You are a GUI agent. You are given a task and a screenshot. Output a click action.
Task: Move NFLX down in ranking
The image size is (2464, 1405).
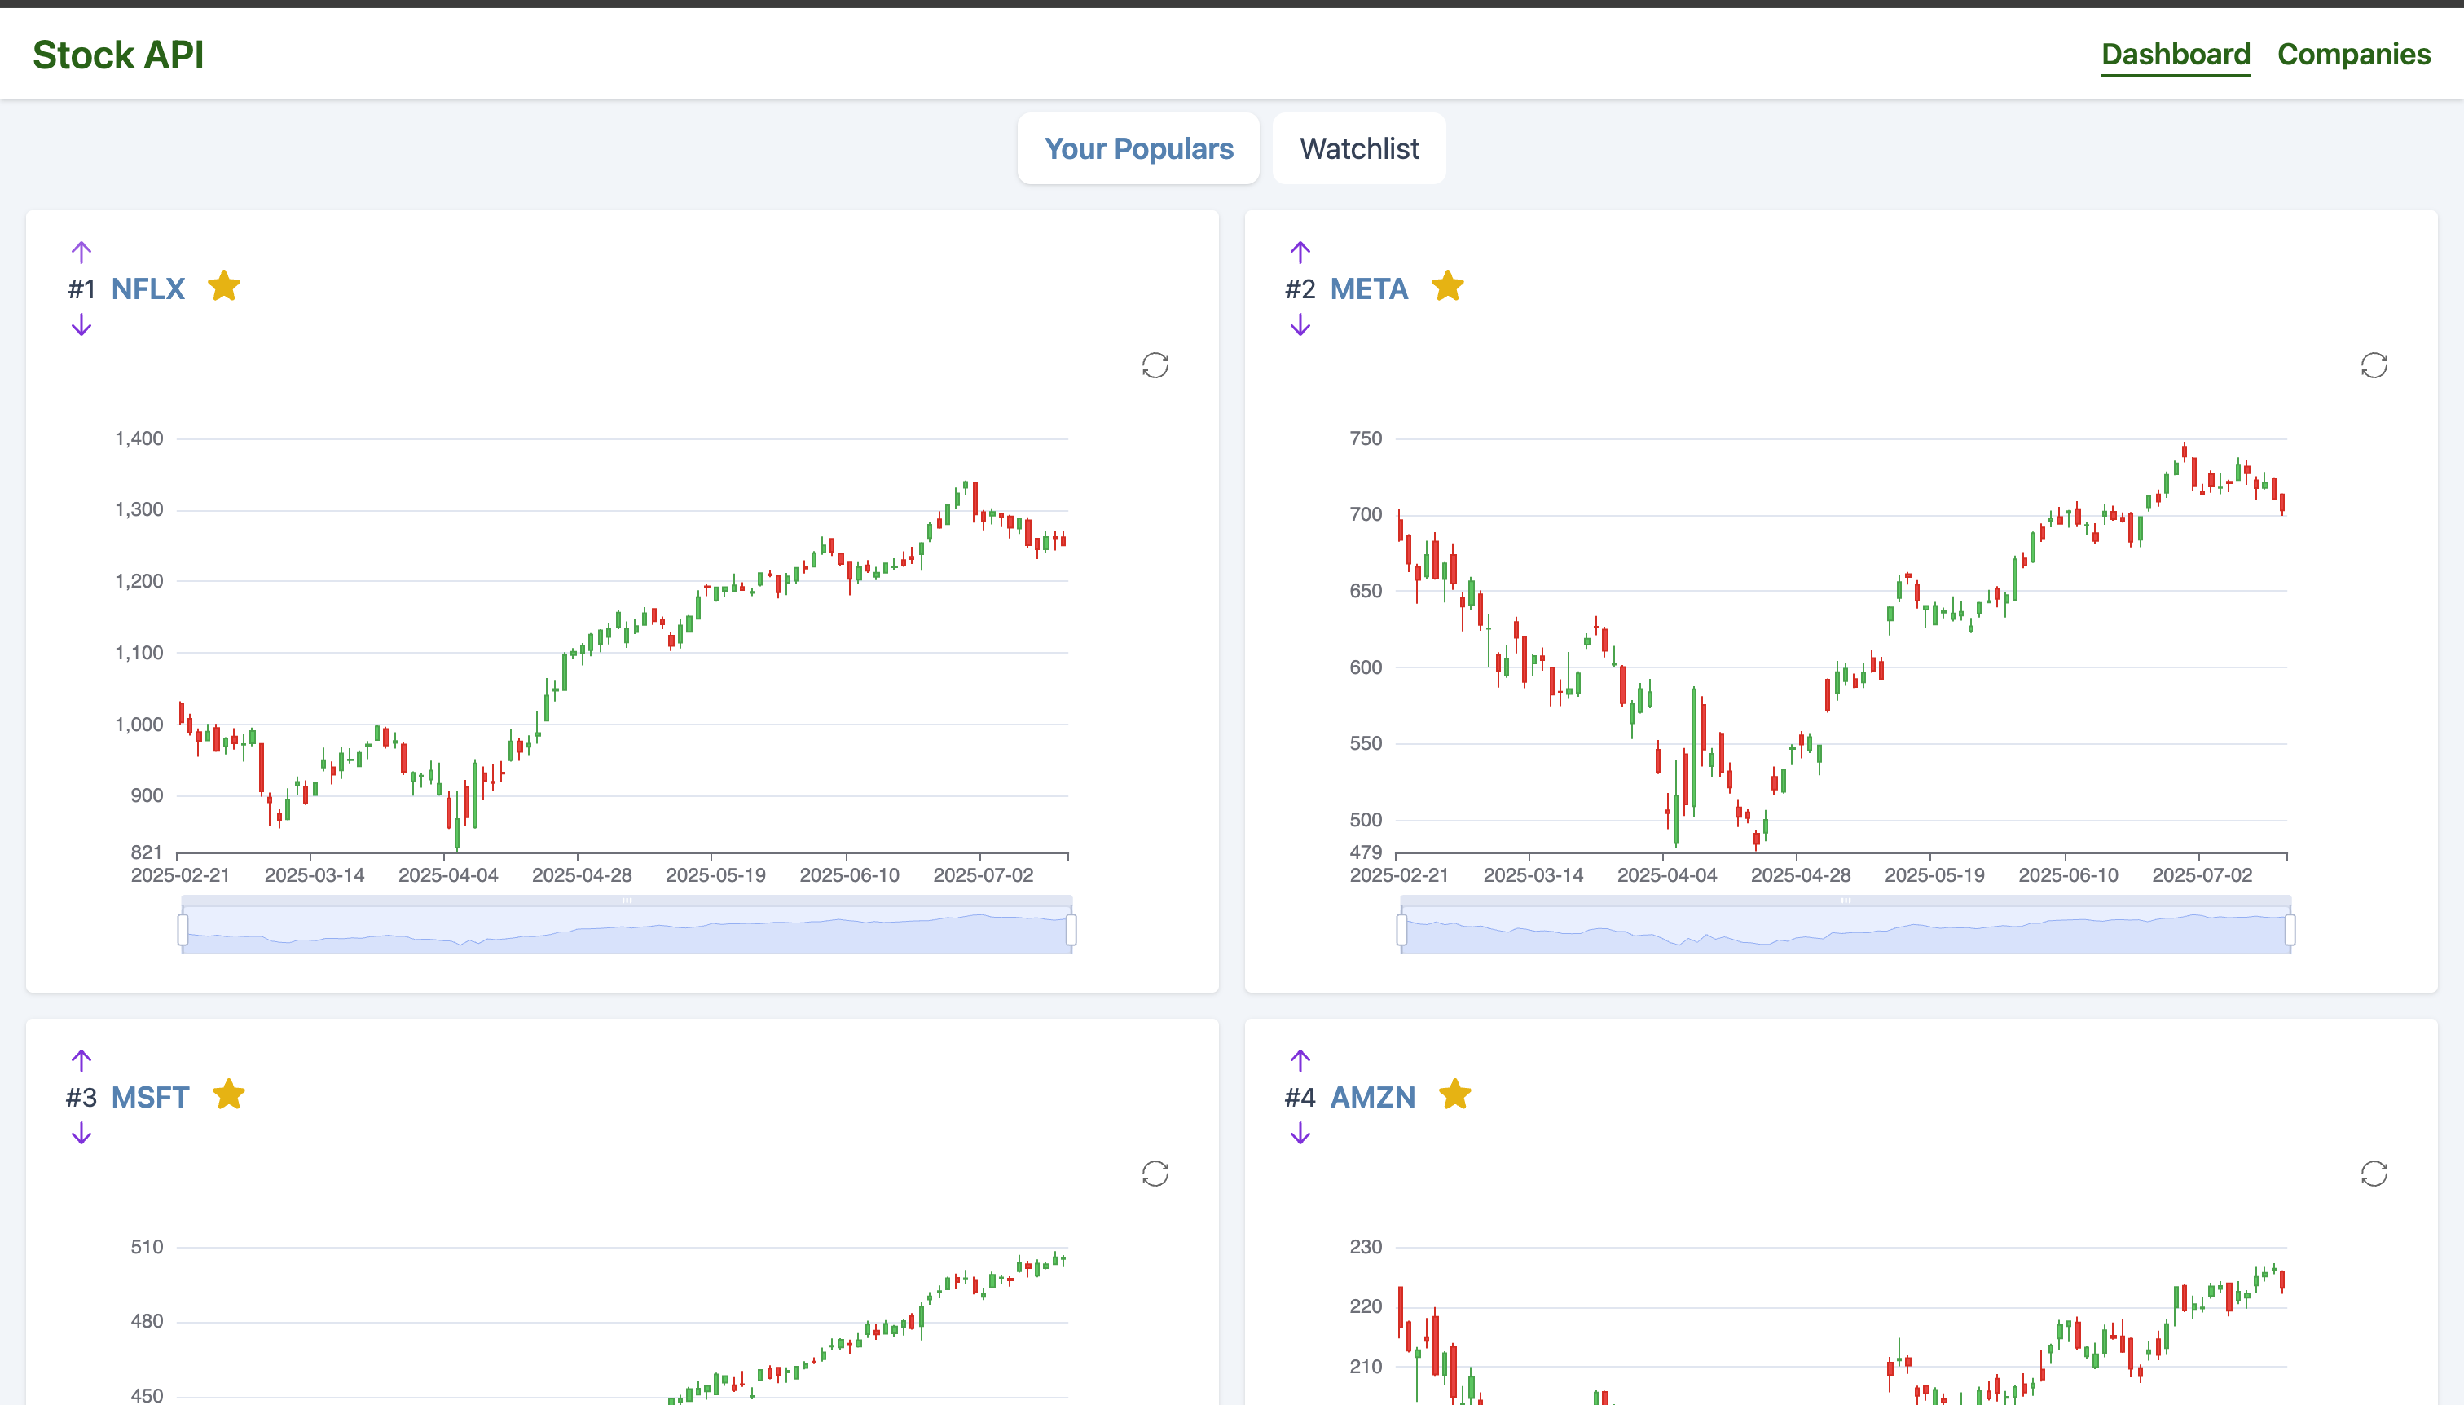pyautogui.click(x=81, y=325)
